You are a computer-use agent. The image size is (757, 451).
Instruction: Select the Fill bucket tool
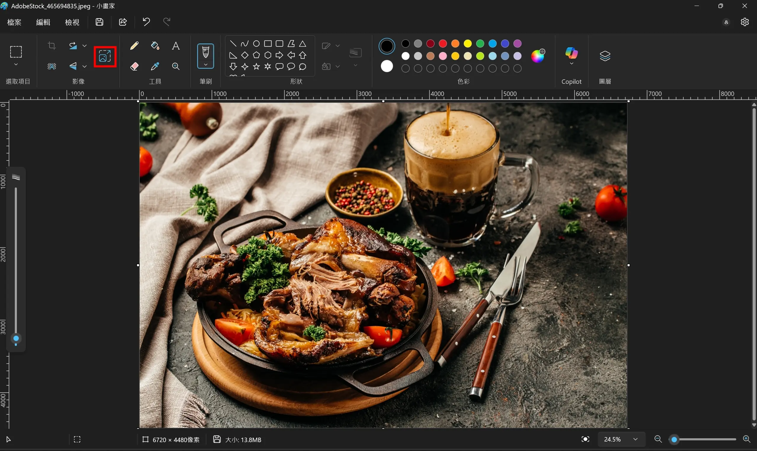click(155, 46)
